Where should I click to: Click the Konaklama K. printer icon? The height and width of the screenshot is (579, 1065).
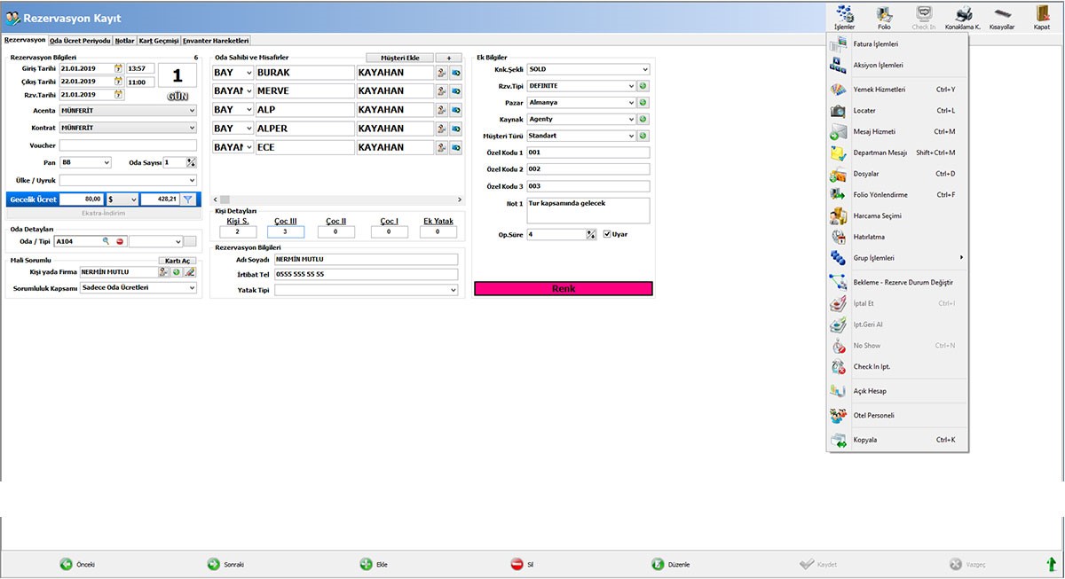point(963,14)
